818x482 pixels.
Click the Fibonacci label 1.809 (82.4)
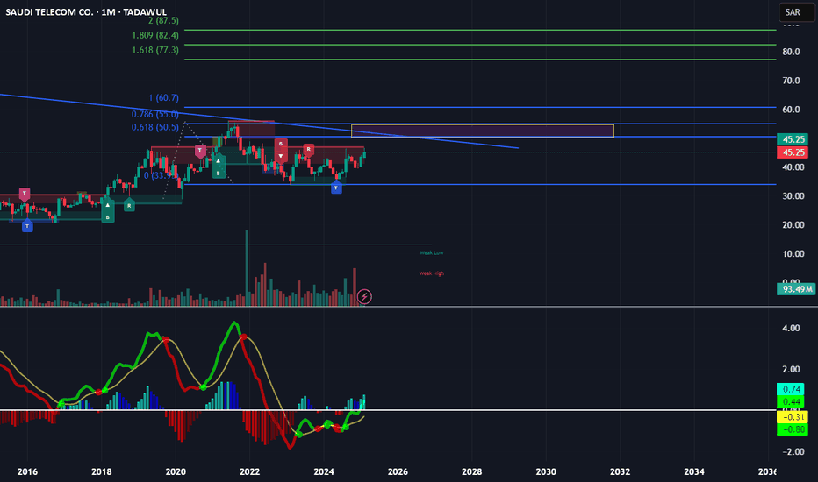[x=155, y=35]
